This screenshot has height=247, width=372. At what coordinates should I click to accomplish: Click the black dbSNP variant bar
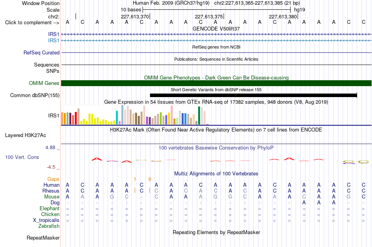point(253,96)
